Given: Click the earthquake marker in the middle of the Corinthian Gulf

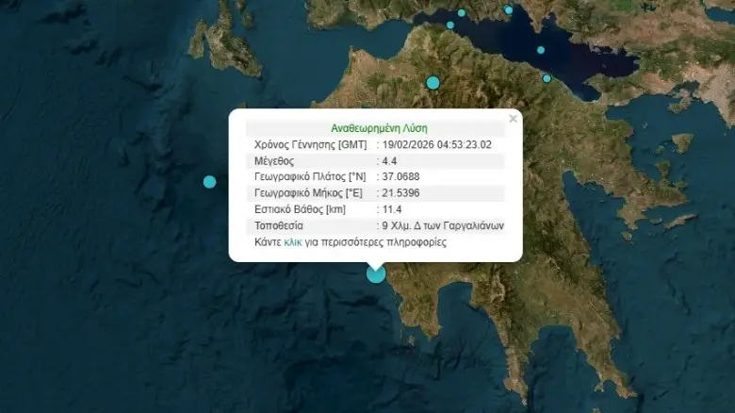Looking at the screenshot, I should pyautogui.click(x=541, y=50).
